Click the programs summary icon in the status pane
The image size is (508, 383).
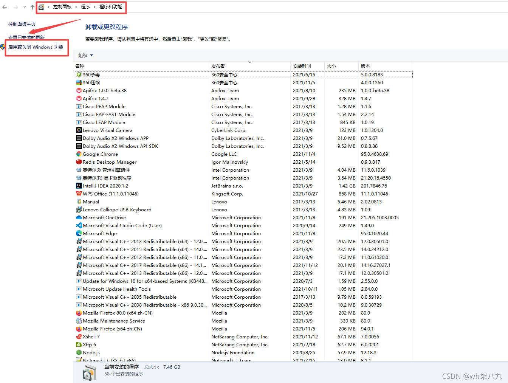point(90,373)
